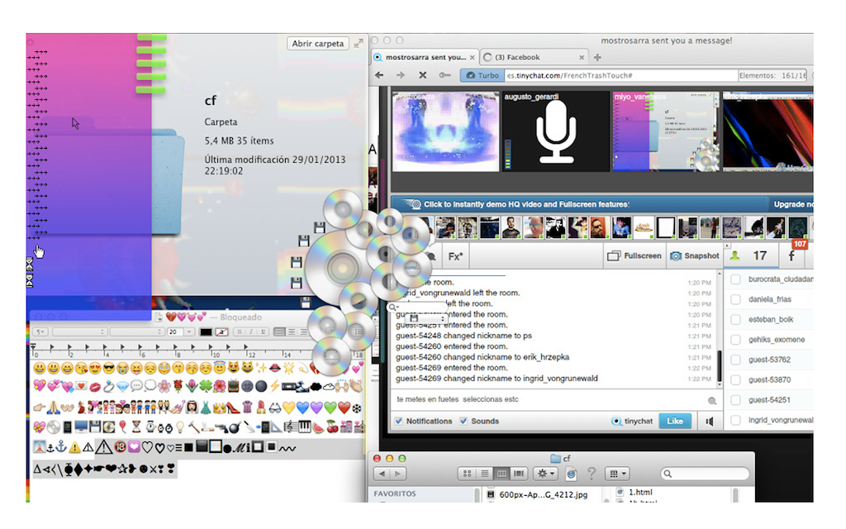Toggle italic in TextEdit
Screen dimensions: 846x529
coord(251,332)
